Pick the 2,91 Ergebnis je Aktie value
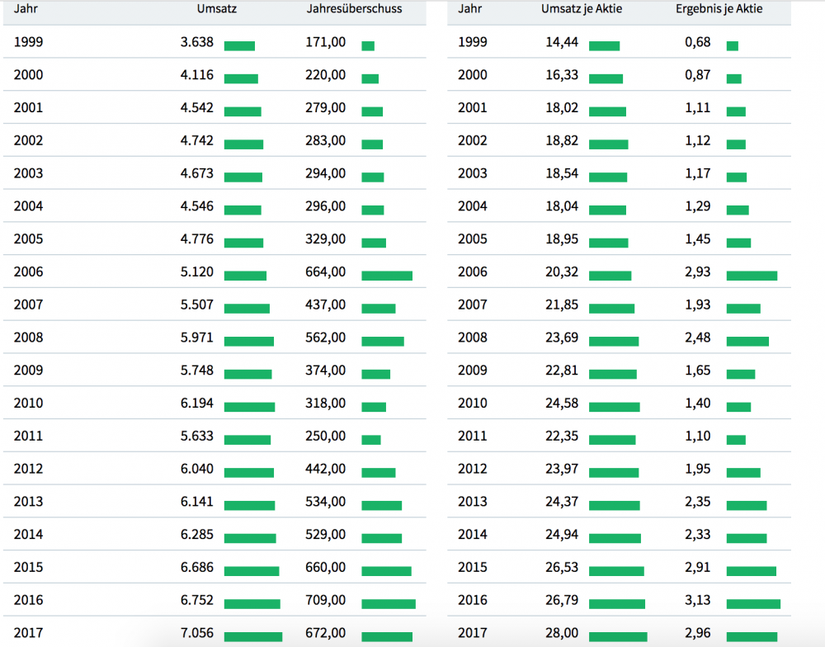 point(698,568)
